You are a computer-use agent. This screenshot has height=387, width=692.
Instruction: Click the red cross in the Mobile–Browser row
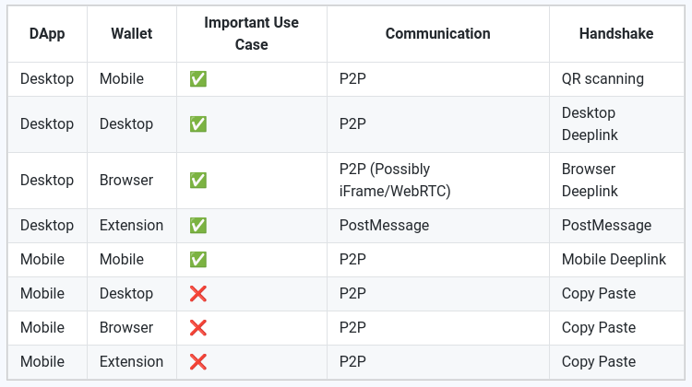197,328
